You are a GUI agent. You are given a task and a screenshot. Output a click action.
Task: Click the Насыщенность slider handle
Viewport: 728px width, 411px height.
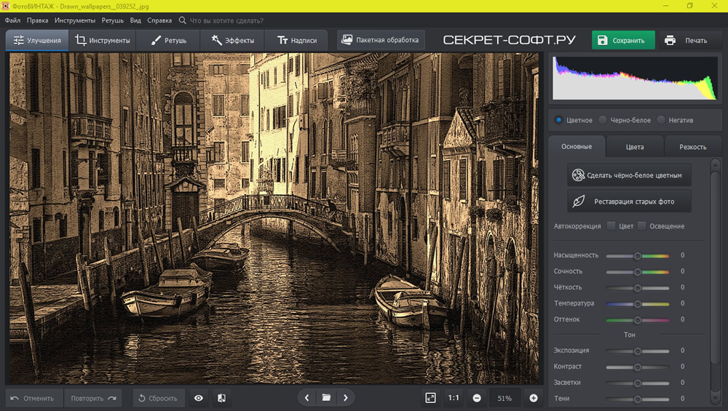pyautogui.click(x=638, y=256)
